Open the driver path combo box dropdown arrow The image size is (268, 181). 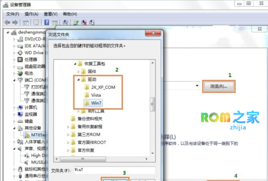(197, 85)
